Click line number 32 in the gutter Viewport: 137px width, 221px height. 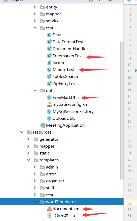pyautogui.click(x=129, y=203)
